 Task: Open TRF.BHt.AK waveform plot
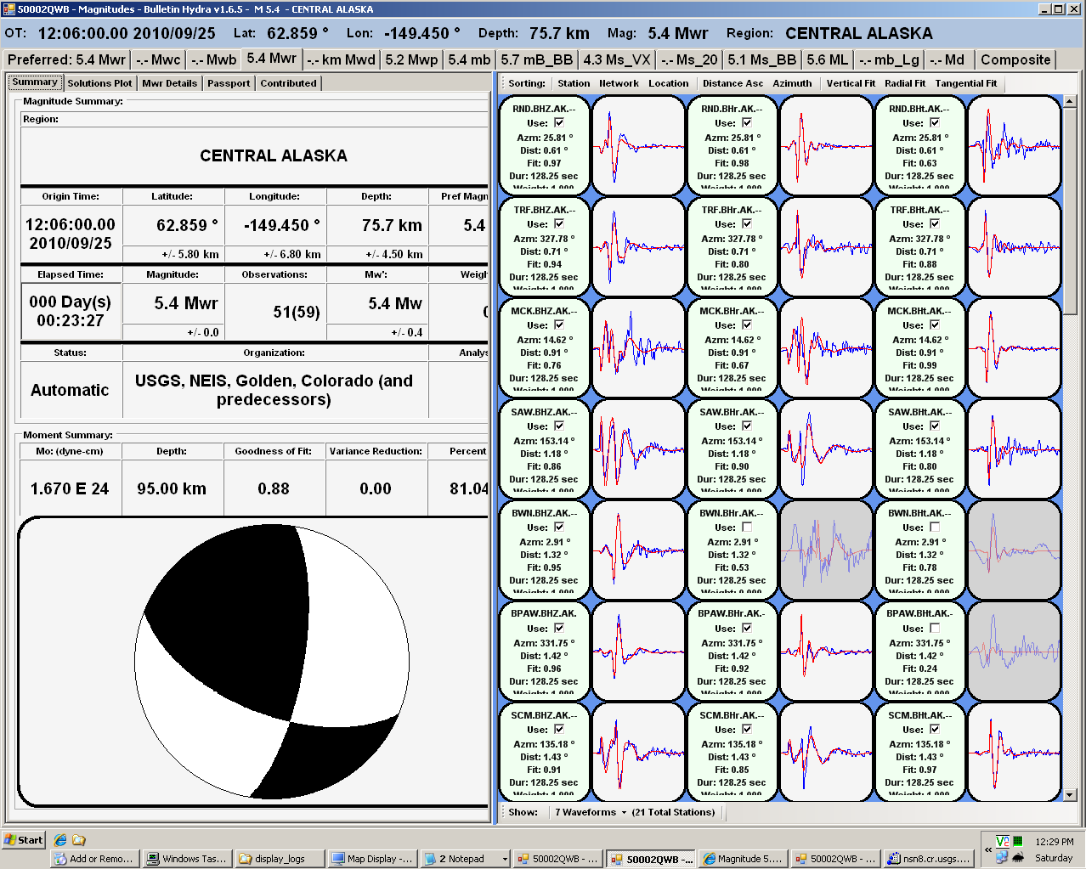click(1014, 245)
